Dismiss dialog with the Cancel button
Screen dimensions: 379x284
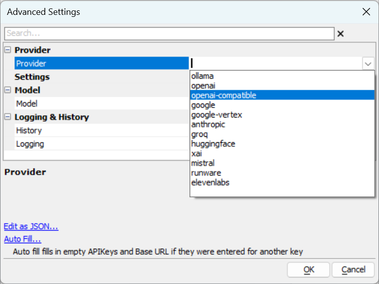tap(353, 270)
